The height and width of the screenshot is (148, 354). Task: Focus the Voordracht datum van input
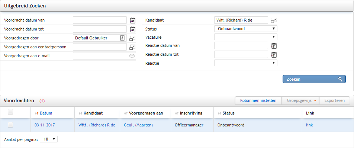100,20
